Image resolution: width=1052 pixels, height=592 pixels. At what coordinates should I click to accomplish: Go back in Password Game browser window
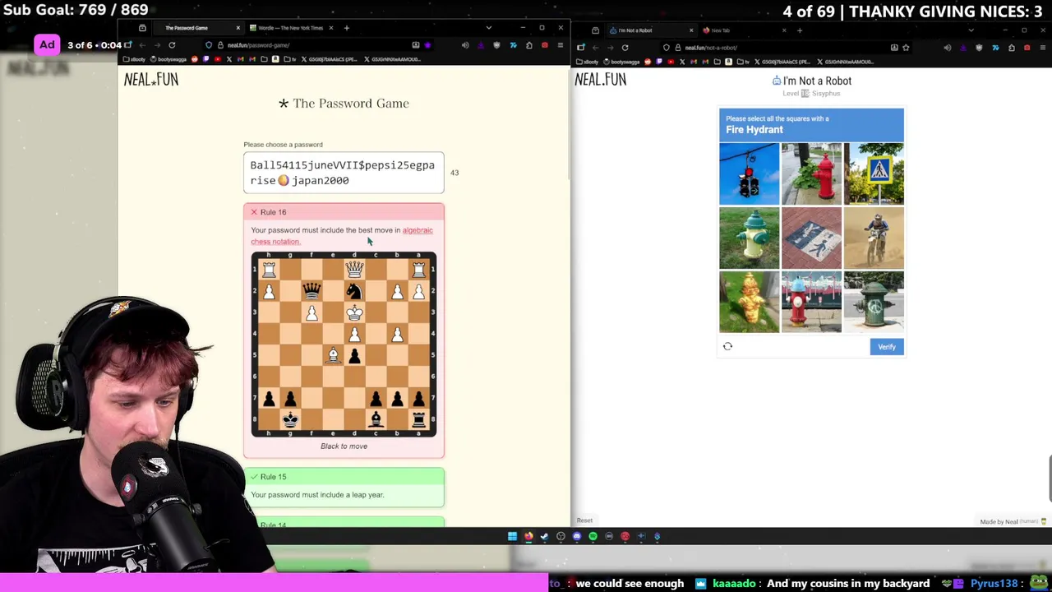click(141, 45)
